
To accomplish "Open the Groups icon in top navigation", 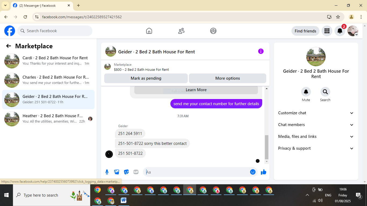I will pyautogui.click(x=213, y=31).
